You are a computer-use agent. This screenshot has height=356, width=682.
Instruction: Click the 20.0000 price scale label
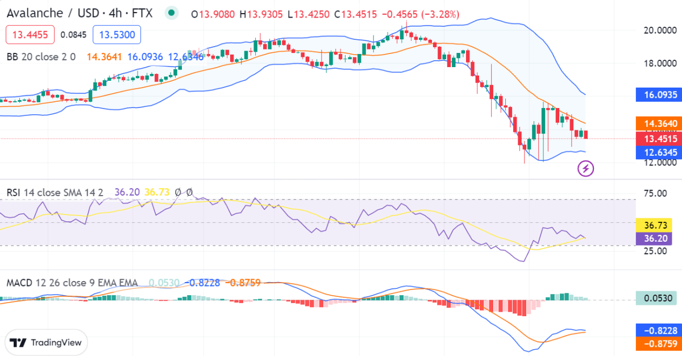(x=659, y=30)
